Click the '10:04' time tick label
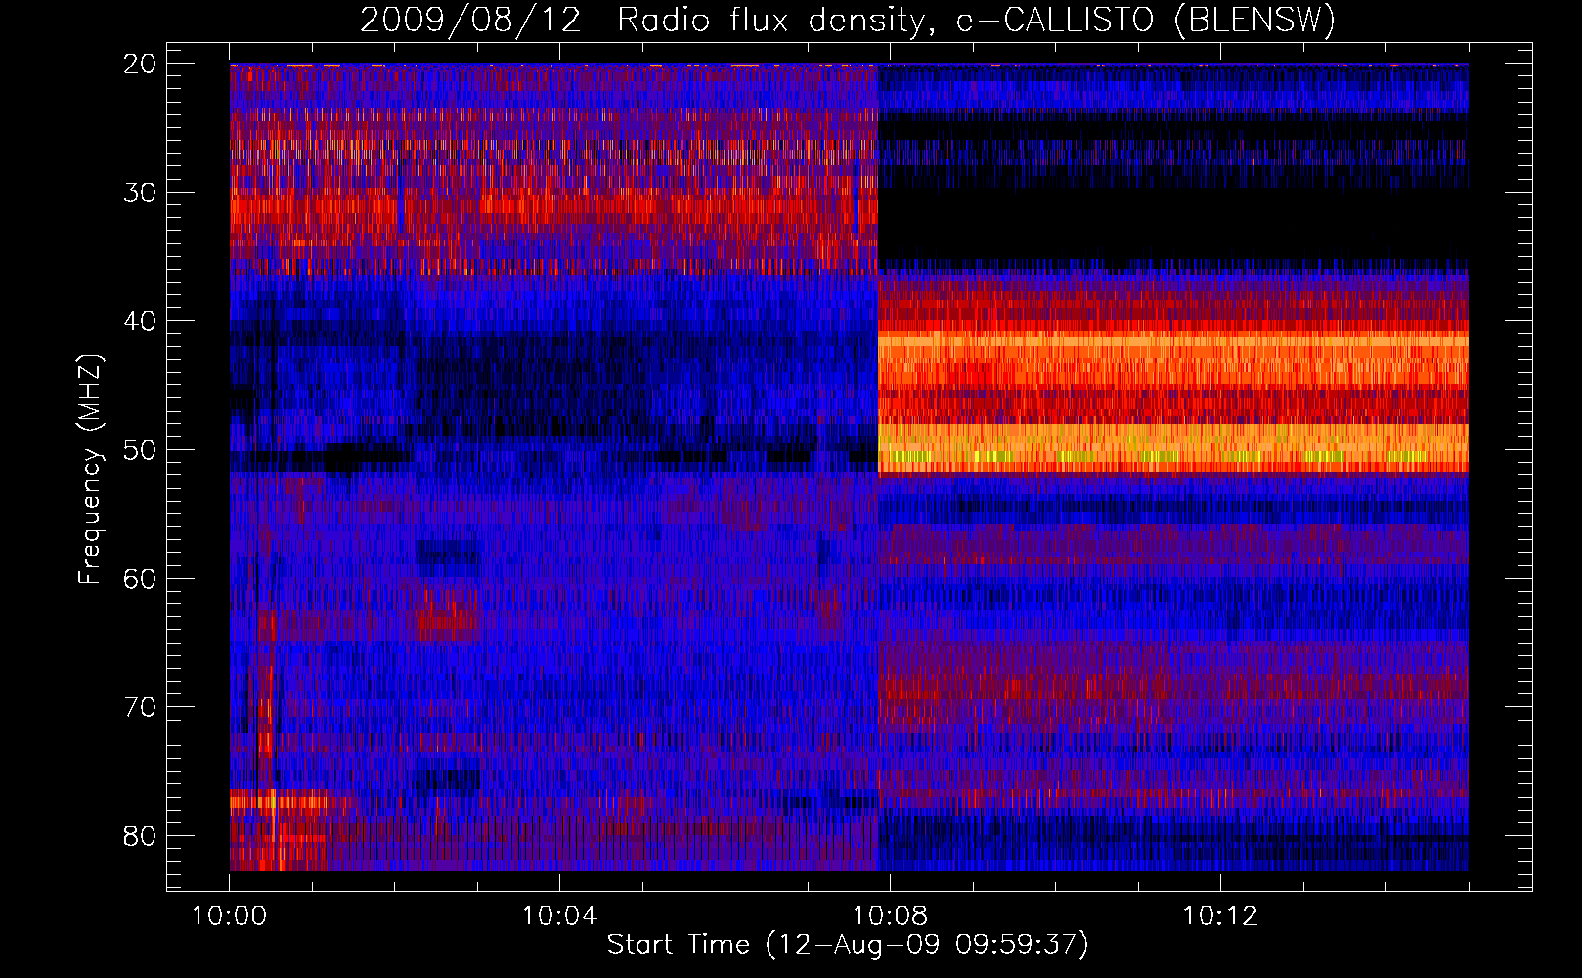 point(559,916)
